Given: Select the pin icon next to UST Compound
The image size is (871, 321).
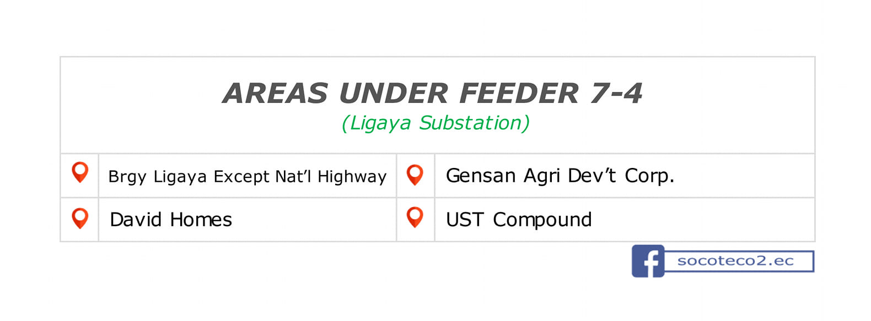Looking at the screenshot, I should pyautogui.click(x=415, y=217).
